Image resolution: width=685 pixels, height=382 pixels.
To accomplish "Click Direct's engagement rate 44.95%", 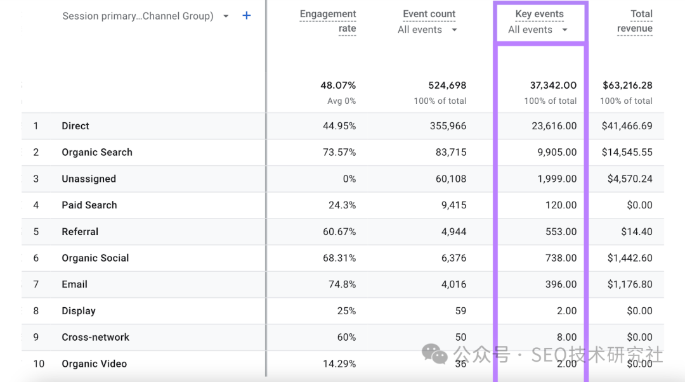I will click(339, 126).
